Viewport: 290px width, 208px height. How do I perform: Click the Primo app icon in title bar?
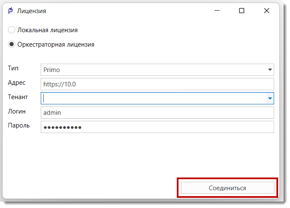tap(11, 11)
